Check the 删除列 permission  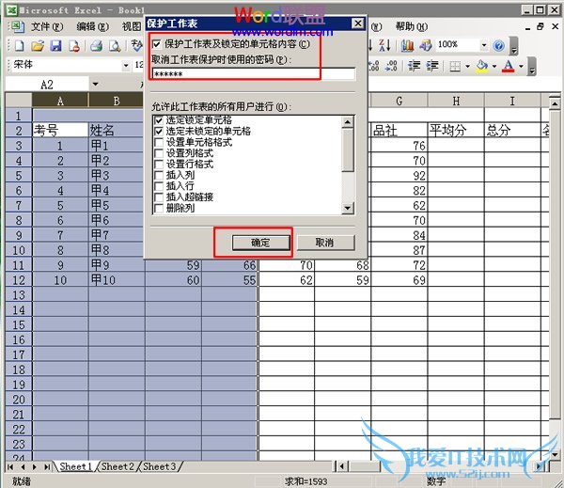click(x=159, y=208)
